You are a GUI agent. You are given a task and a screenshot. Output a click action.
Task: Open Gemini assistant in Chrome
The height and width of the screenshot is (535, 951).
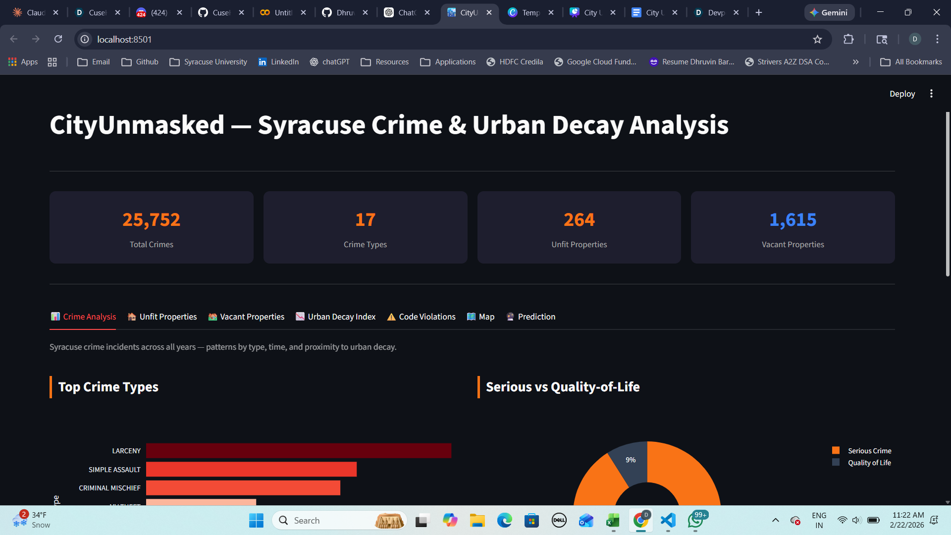point(829,12)
